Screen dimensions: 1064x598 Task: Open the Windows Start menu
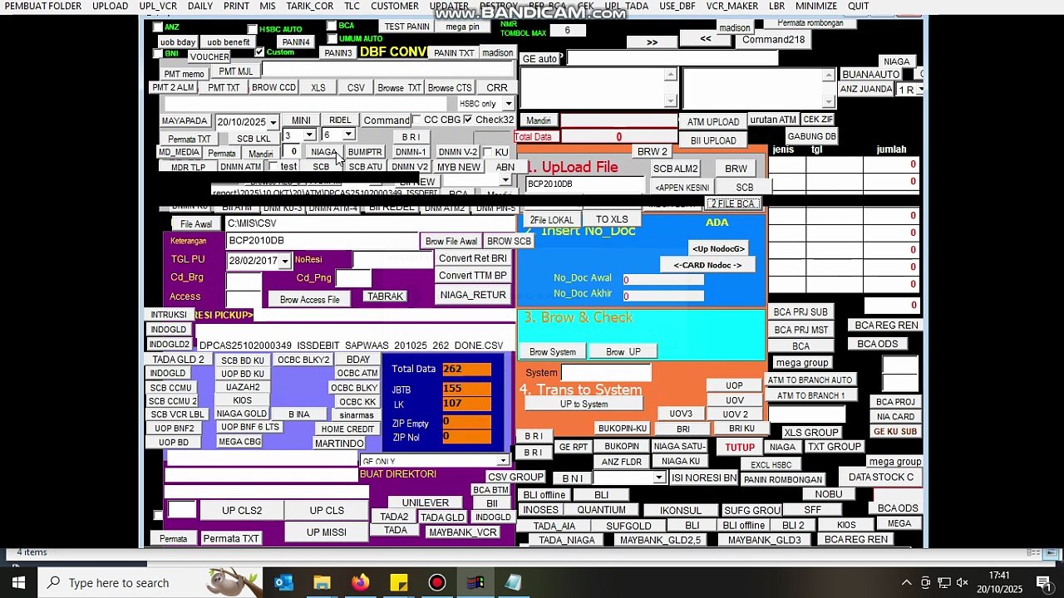pyautogui.click(x=18, y=582)
